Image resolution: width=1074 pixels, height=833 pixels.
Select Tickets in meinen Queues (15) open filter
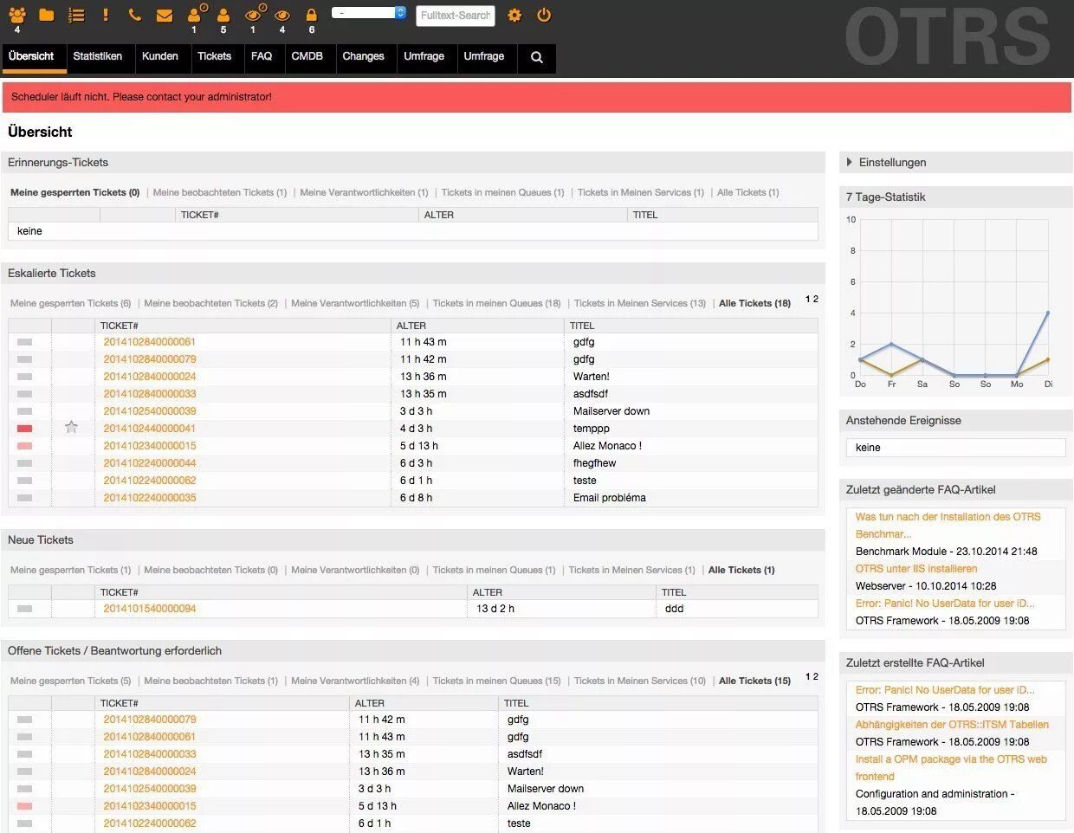pyautogui.click(x=496, y=681)
